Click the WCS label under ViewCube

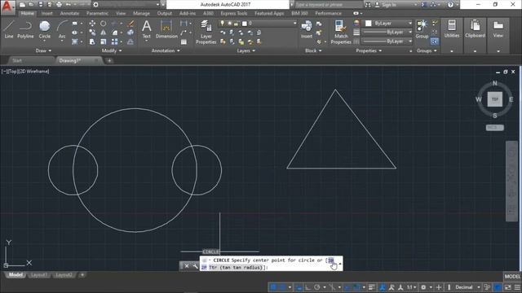point(495,128)
